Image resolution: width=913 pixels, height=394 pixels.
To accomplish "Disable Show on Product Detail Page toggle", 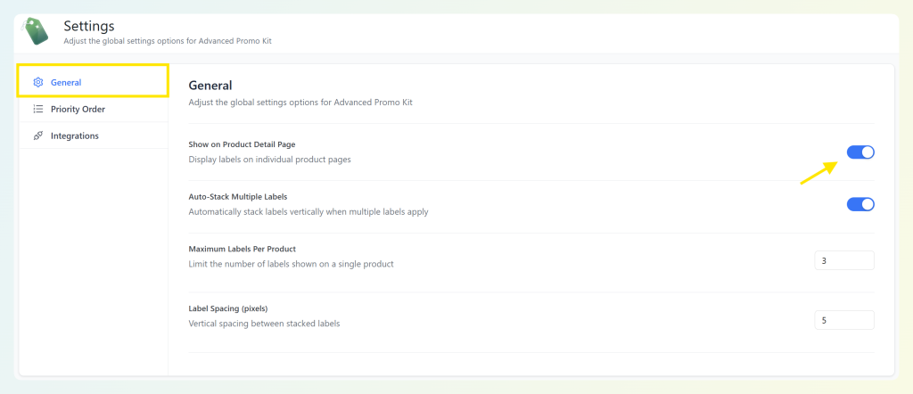I will (x=860, y=152).
